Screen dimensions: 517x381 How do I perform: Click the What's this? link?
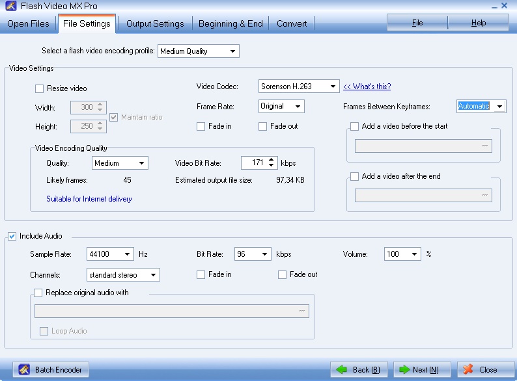click(x=367, y=86)
